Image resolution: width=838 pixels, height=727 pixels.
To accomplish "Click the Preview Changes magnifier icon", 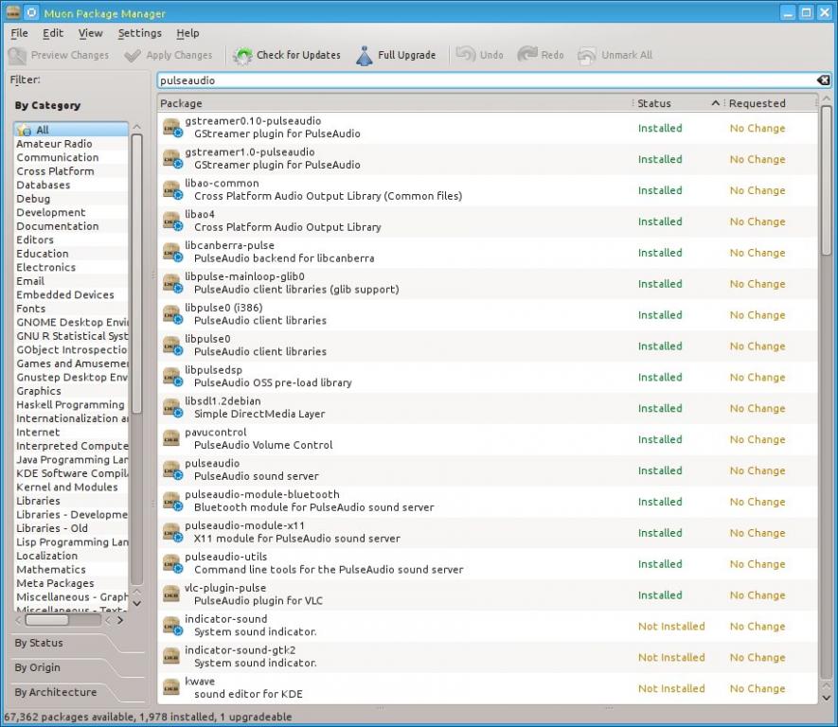I will coord(18,55).
